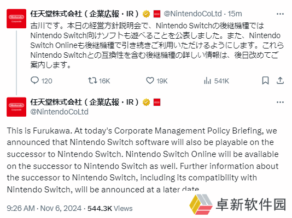Click the display name on the second tweet

point(85,102)
